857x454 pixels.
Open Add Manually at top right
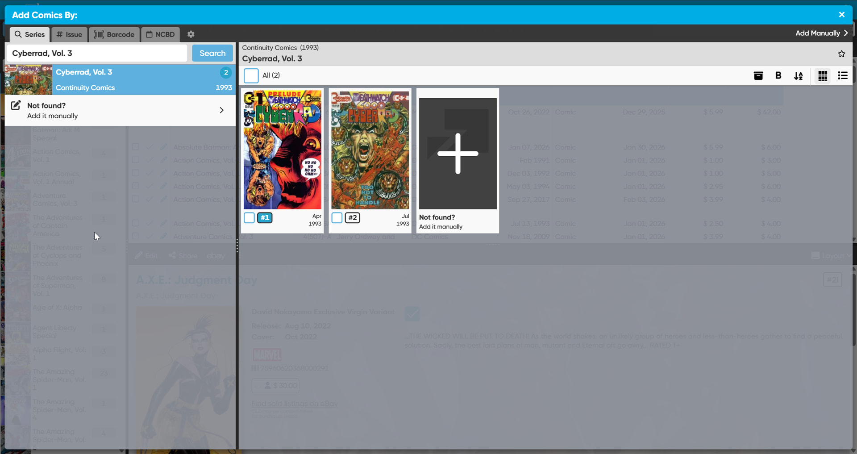(x=821, y=33)
